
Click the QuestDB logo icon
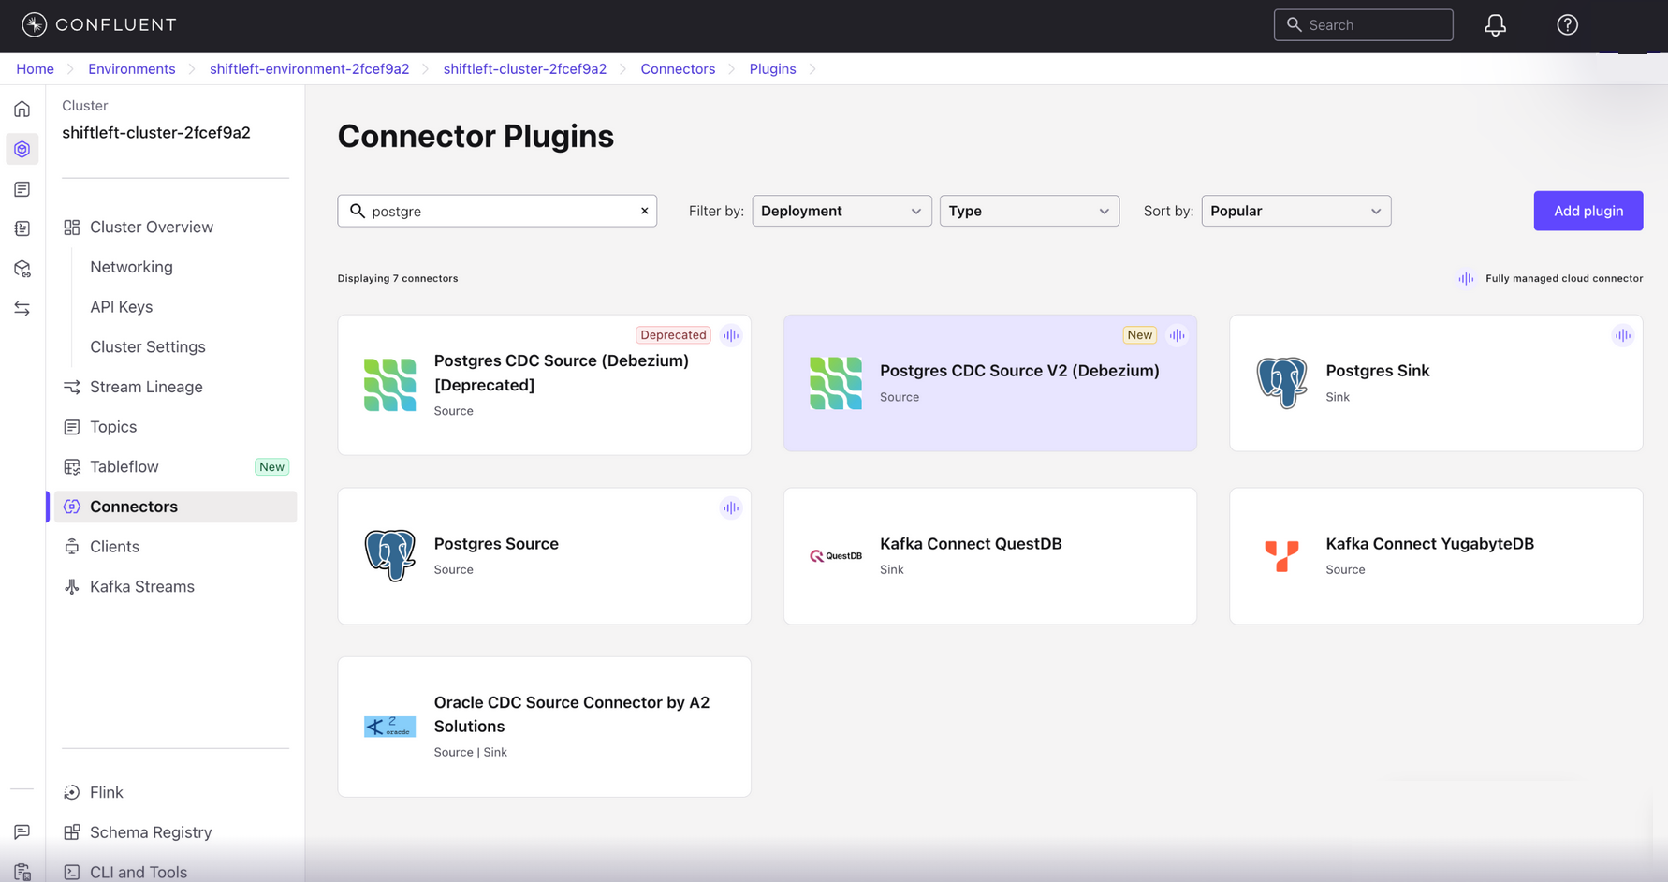pyautogui.click(x=835, y=556)
